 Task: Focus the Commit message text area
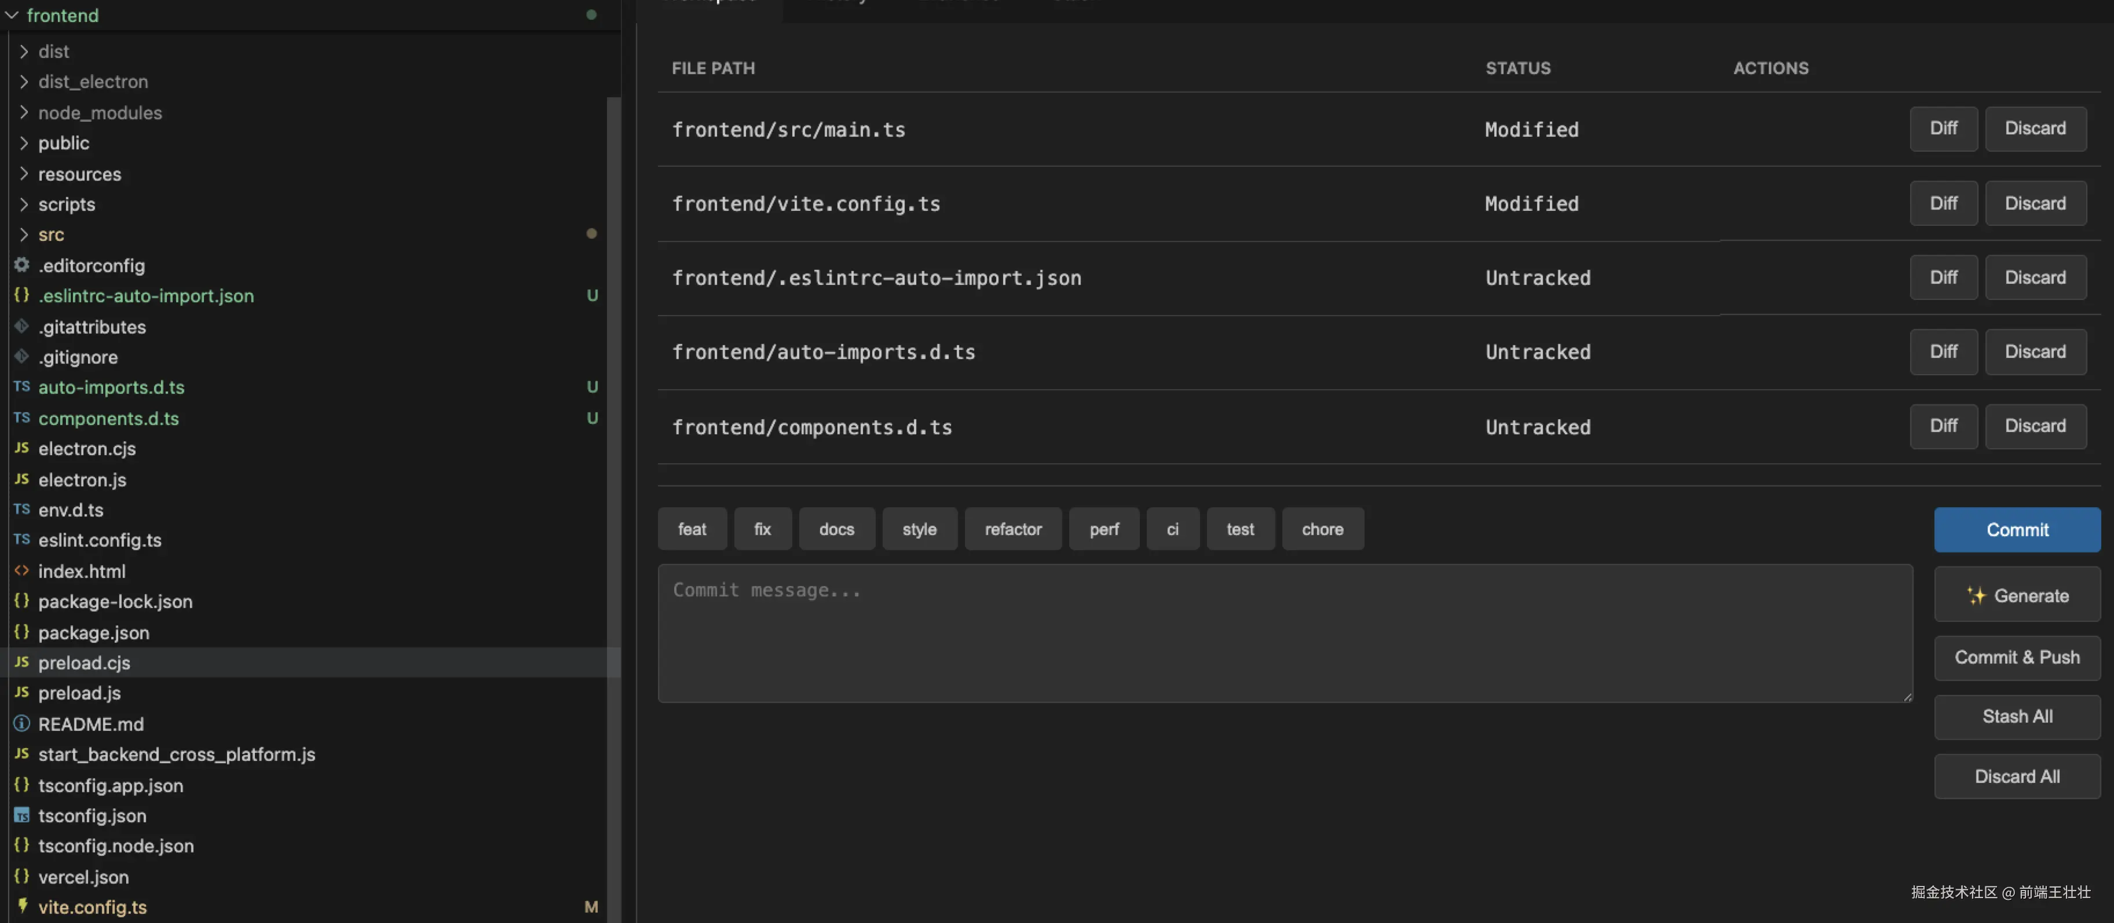point(1283,632)
